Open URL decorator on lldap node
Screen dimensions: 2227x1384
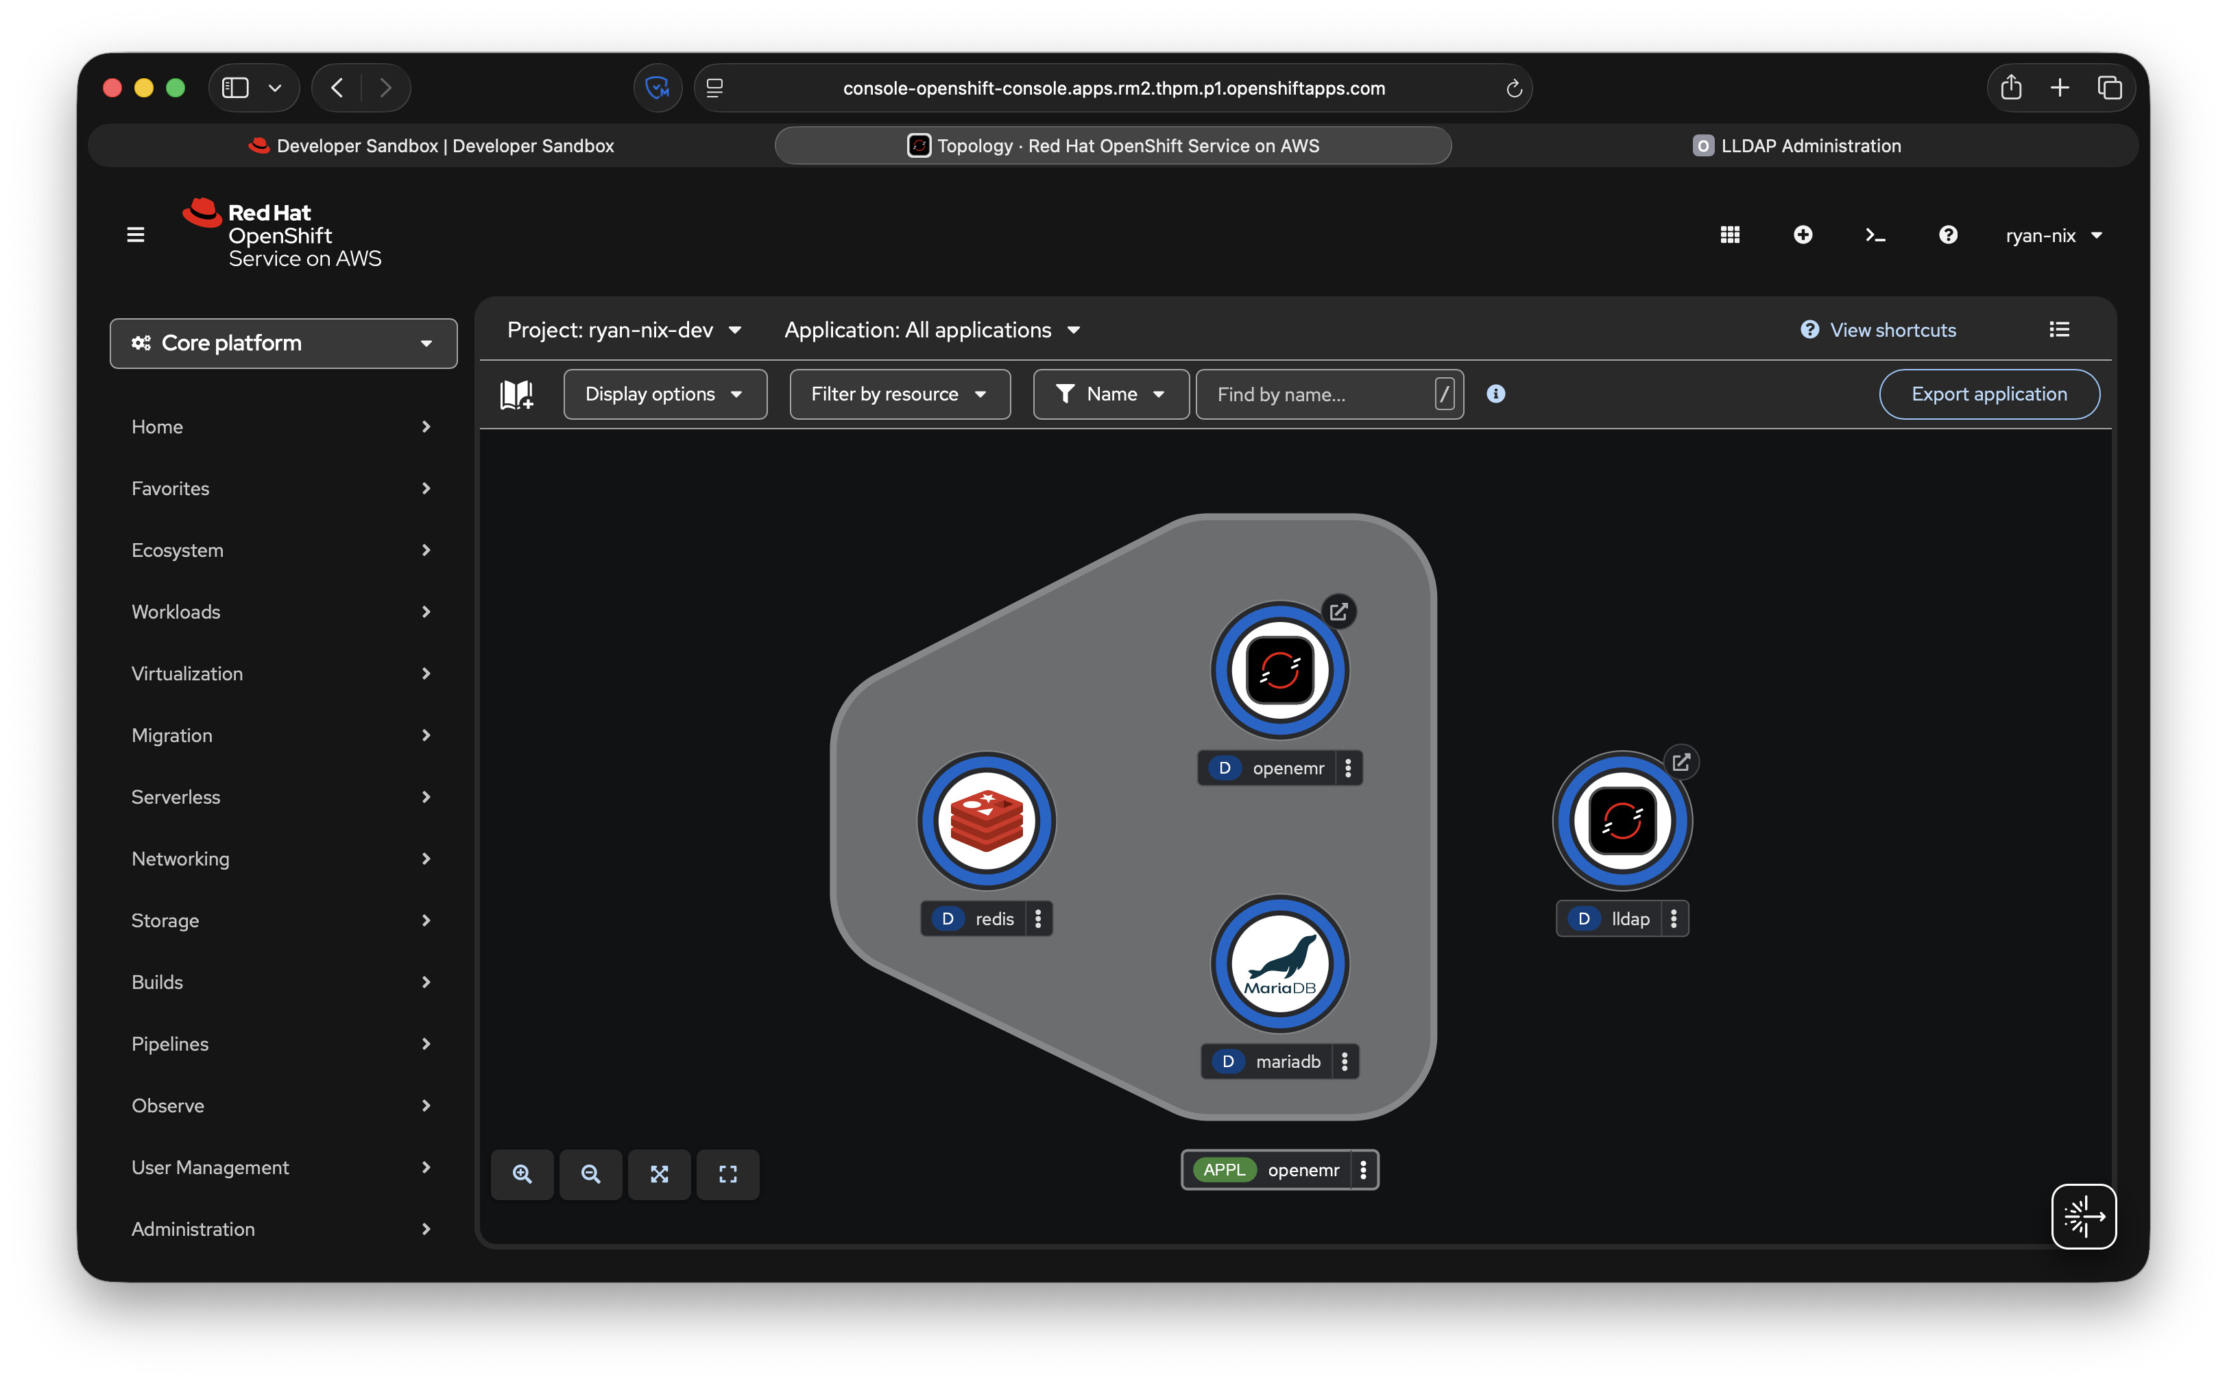(x=1681, y=761)
